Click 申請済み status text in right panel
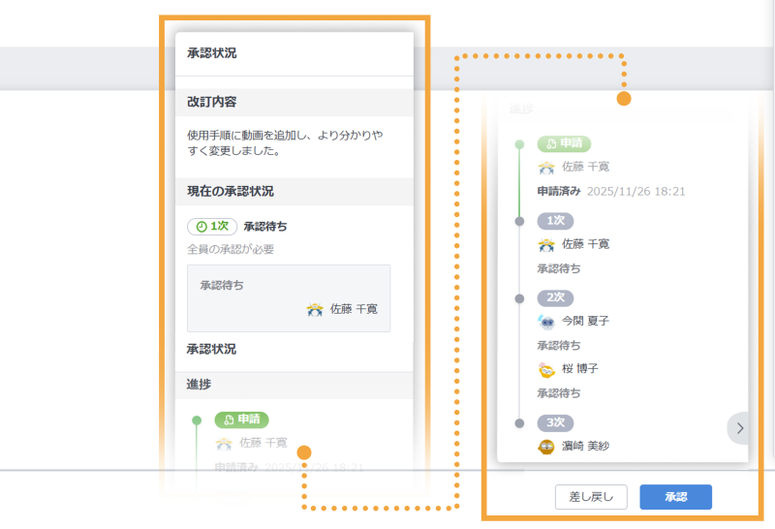775x529 pixels. [559, 191]
